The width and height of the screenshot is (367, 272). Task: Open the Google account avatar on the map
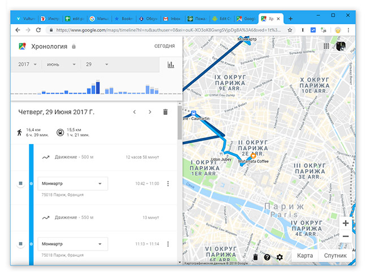click(341, 46)
